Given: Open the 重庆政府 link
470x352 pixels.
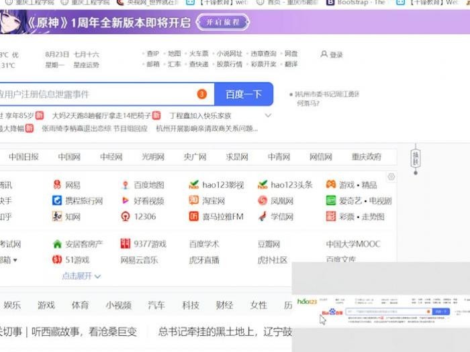Looking at the screenshot, I should (367, 157).
